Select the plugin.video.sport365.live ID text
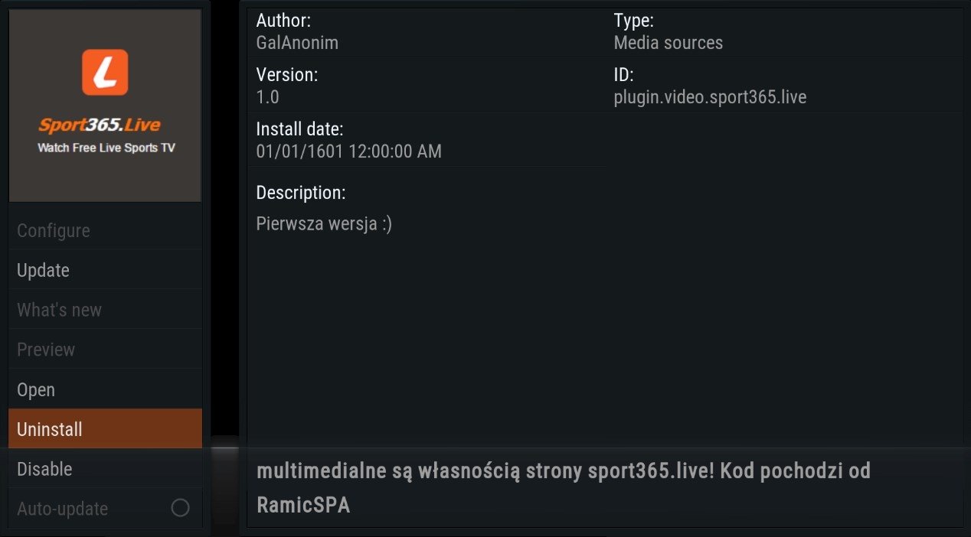971x537 pixels. 710,98
